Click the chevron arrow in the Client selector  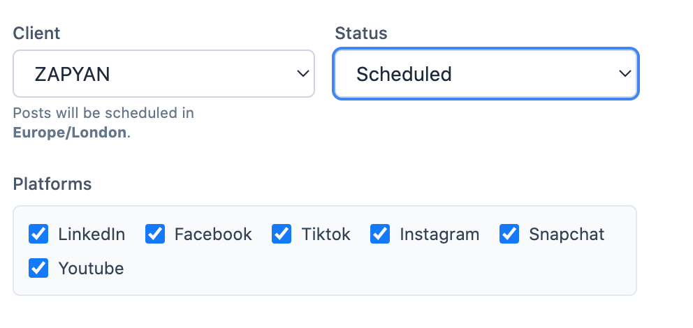point(302,73)
